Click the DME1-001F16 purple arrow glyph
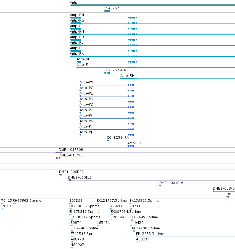The height and width of the screenshot is (249, 235). pyautogui.click(x=160, y=186)
